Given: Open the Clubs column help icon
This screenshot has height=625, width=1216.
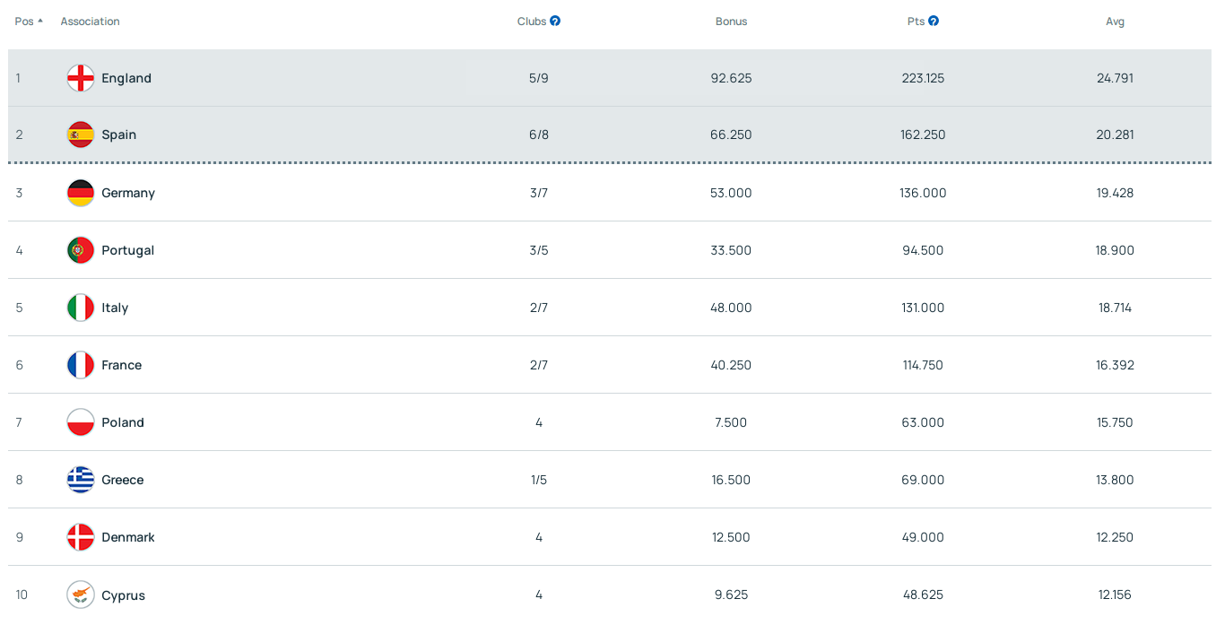Looking at the screenshot, I should tap(555, 22).
